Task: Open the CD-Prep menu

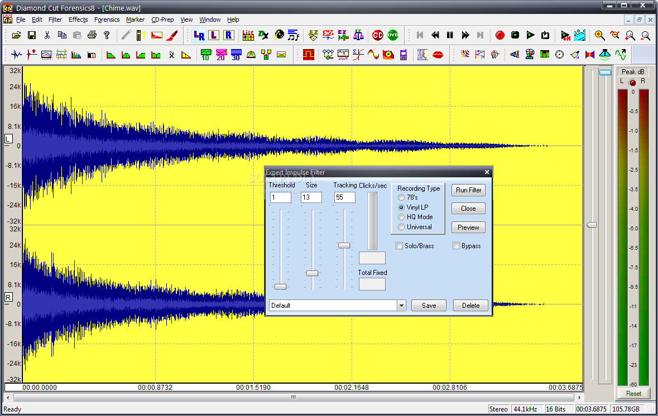Action: pos(162,20)
